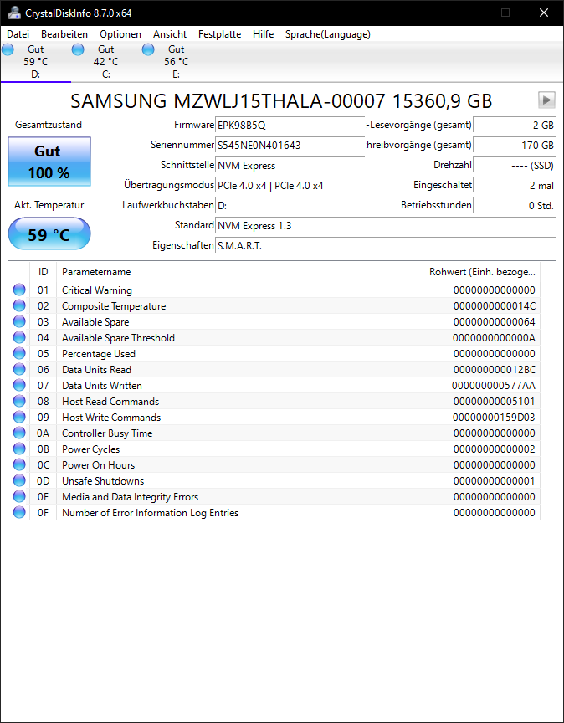Click the Betriebsstunden value 0 Std.
564x723 pixels.
pyautogui.click(x=515, y=205)
